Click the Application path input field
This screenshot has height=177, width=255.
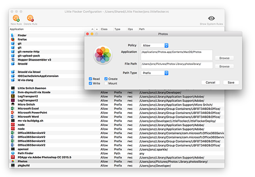click(177, 55)
